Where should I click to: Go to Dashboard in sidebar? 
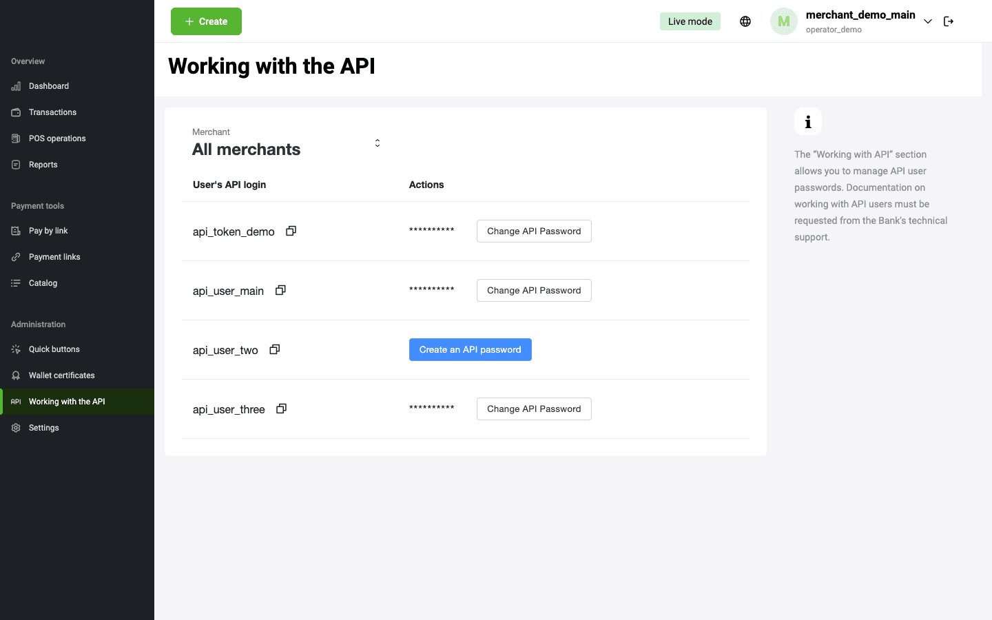49,86
